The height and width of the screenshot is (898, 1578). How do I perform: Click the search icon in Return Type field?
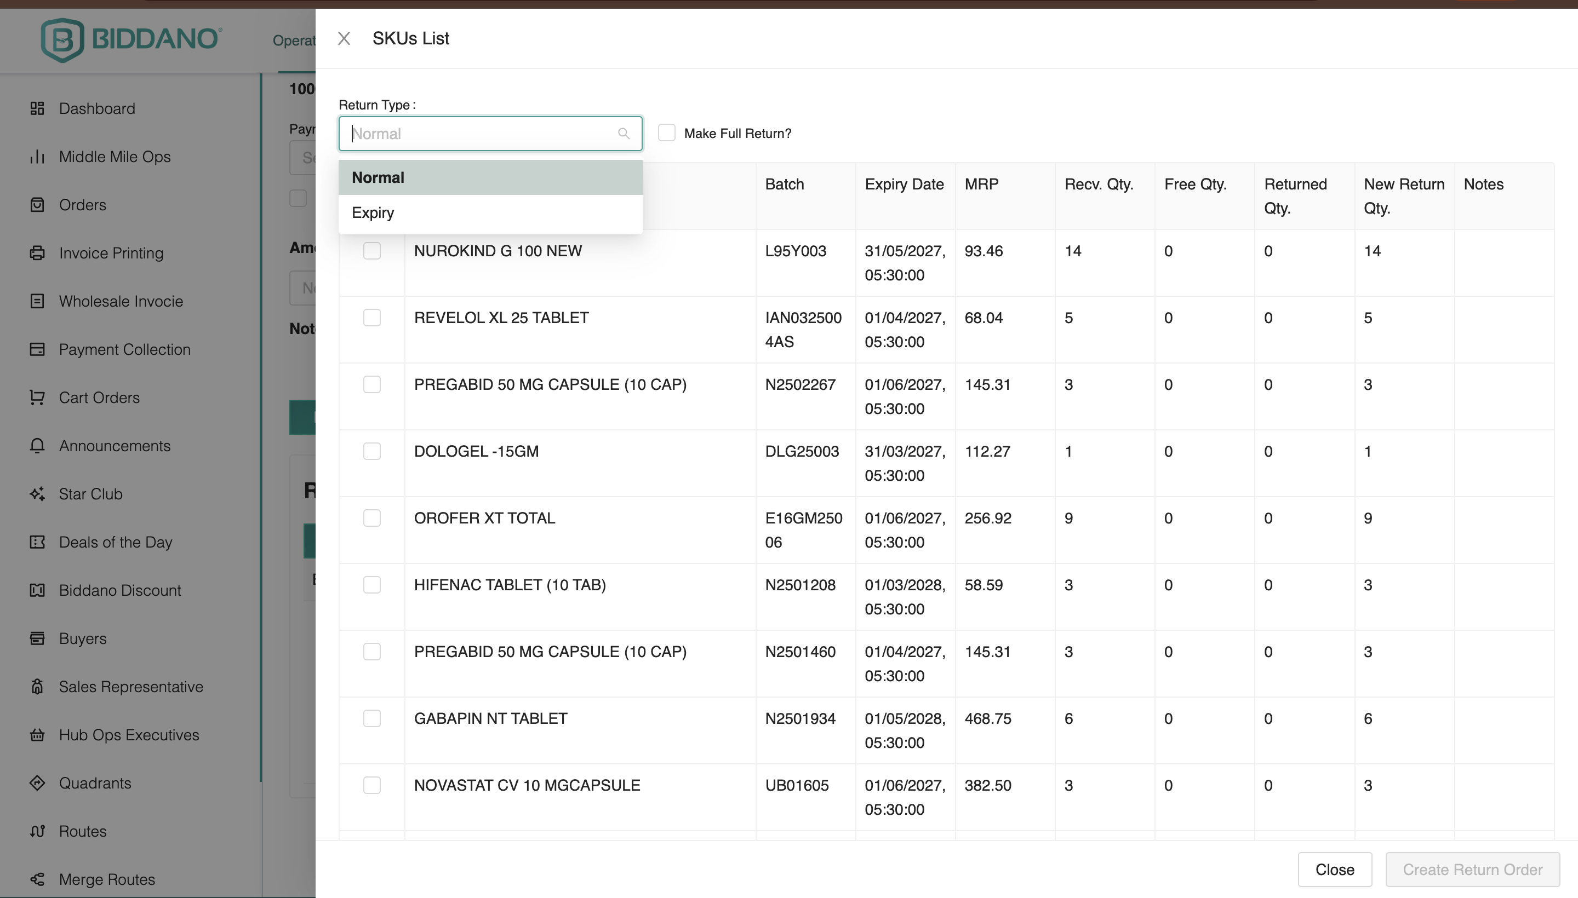coord(624,133)
